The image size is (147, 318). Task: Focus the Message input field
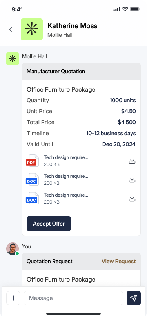[74, 298]
